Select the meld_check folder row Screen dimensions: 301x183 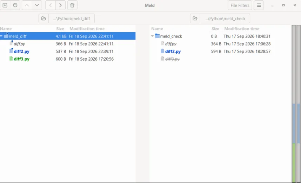click(221, 36)
